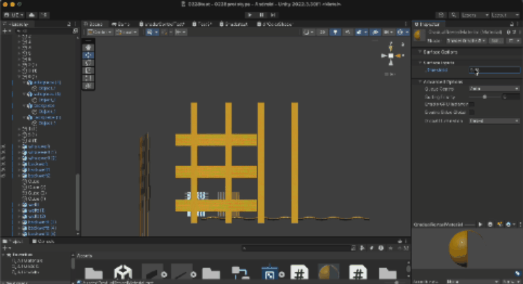Toggle Double Sided Global Illumination checkbox
This screenshot has width=523, height=284.
(x=471, y=112)
